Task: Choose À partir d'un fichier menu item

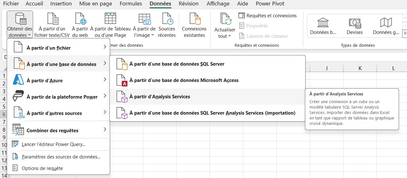Action: [58, 47]
